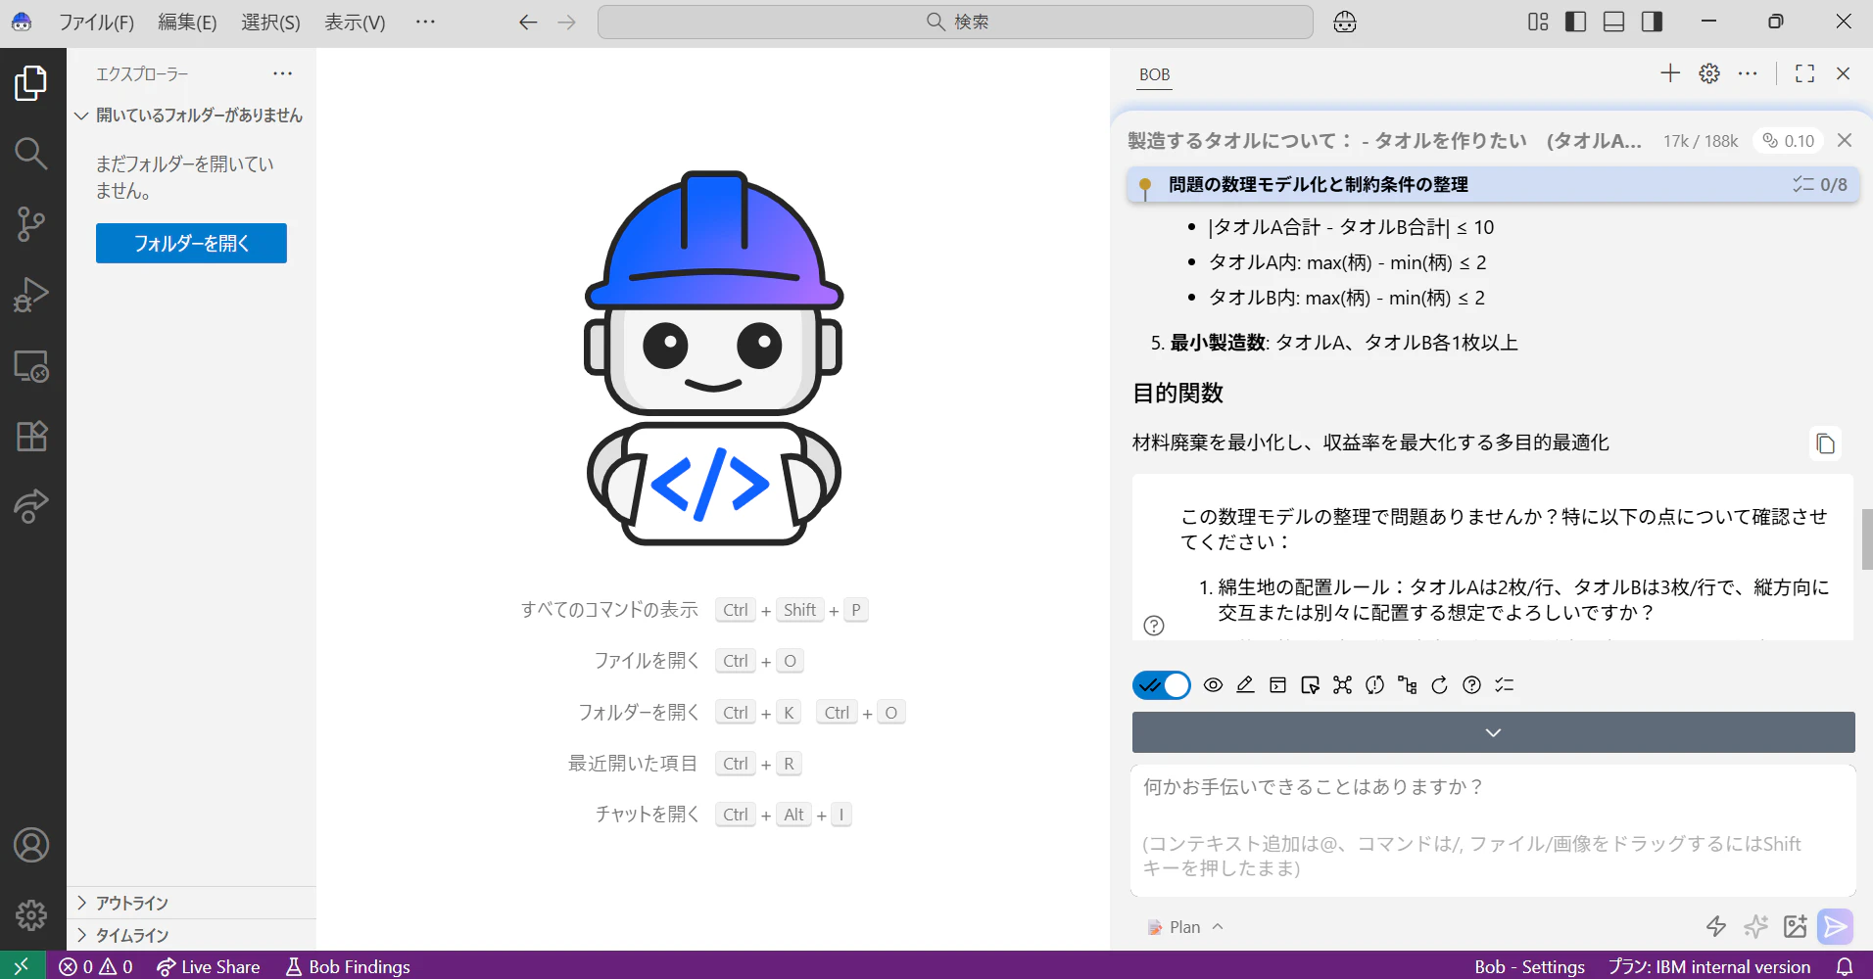This screenshot has width=1873, height=979.
Task: Open Live Share from status bar
Action: click(209, 966)
